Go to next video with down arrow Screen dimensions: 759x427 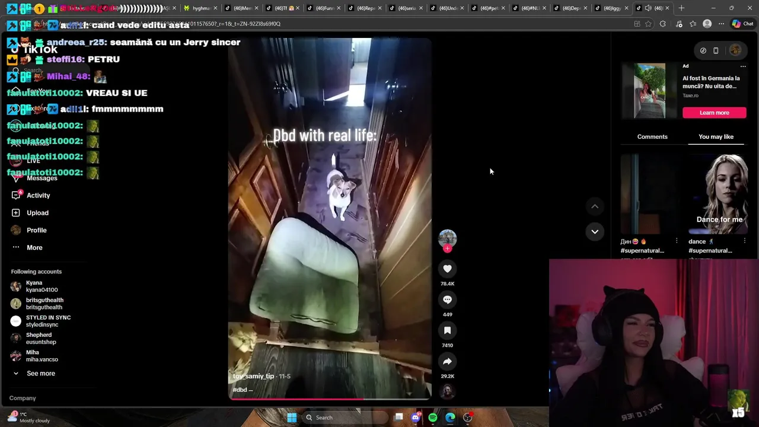point(595,231)
